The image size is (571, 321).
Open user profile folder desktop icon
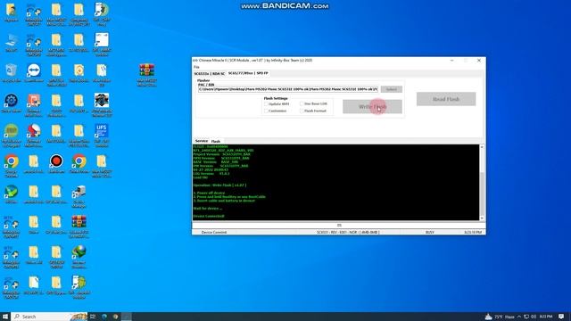coord(12,12)
